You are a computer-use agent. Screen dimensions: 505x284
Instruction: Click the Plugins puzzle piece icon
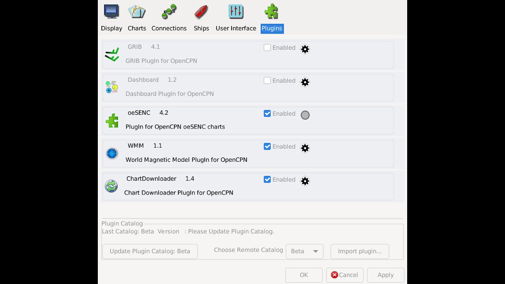271,11
